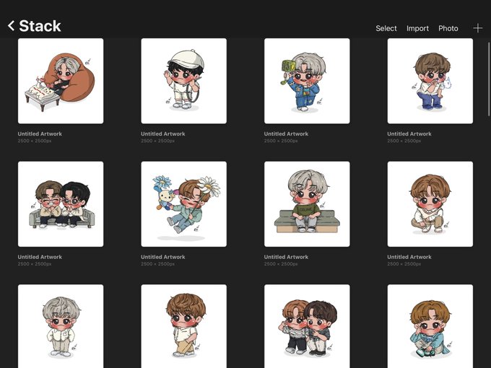Click Untitled Artwork label under bench chibi
The width and height of the screenshot is (491, 368).
coord(286,257)
